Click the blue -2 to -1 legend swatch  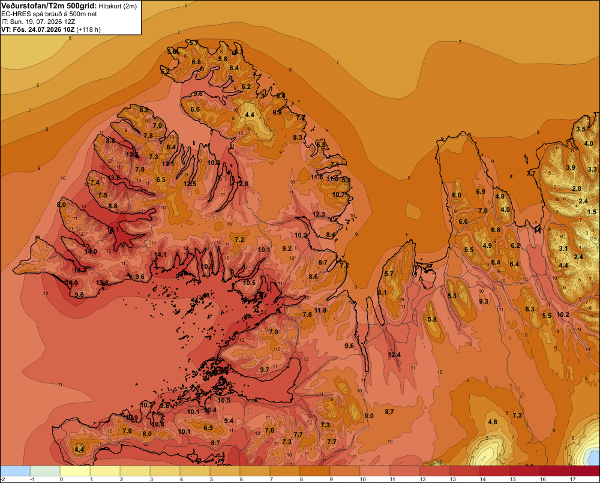coord(16,471)
